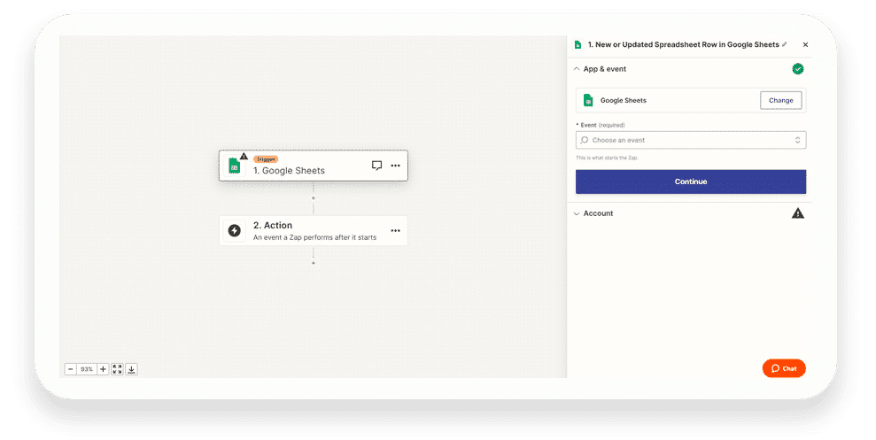Viewport: 876px width, 440px height.
Task: Zoom out with the minus button
Action: [70, 369]
